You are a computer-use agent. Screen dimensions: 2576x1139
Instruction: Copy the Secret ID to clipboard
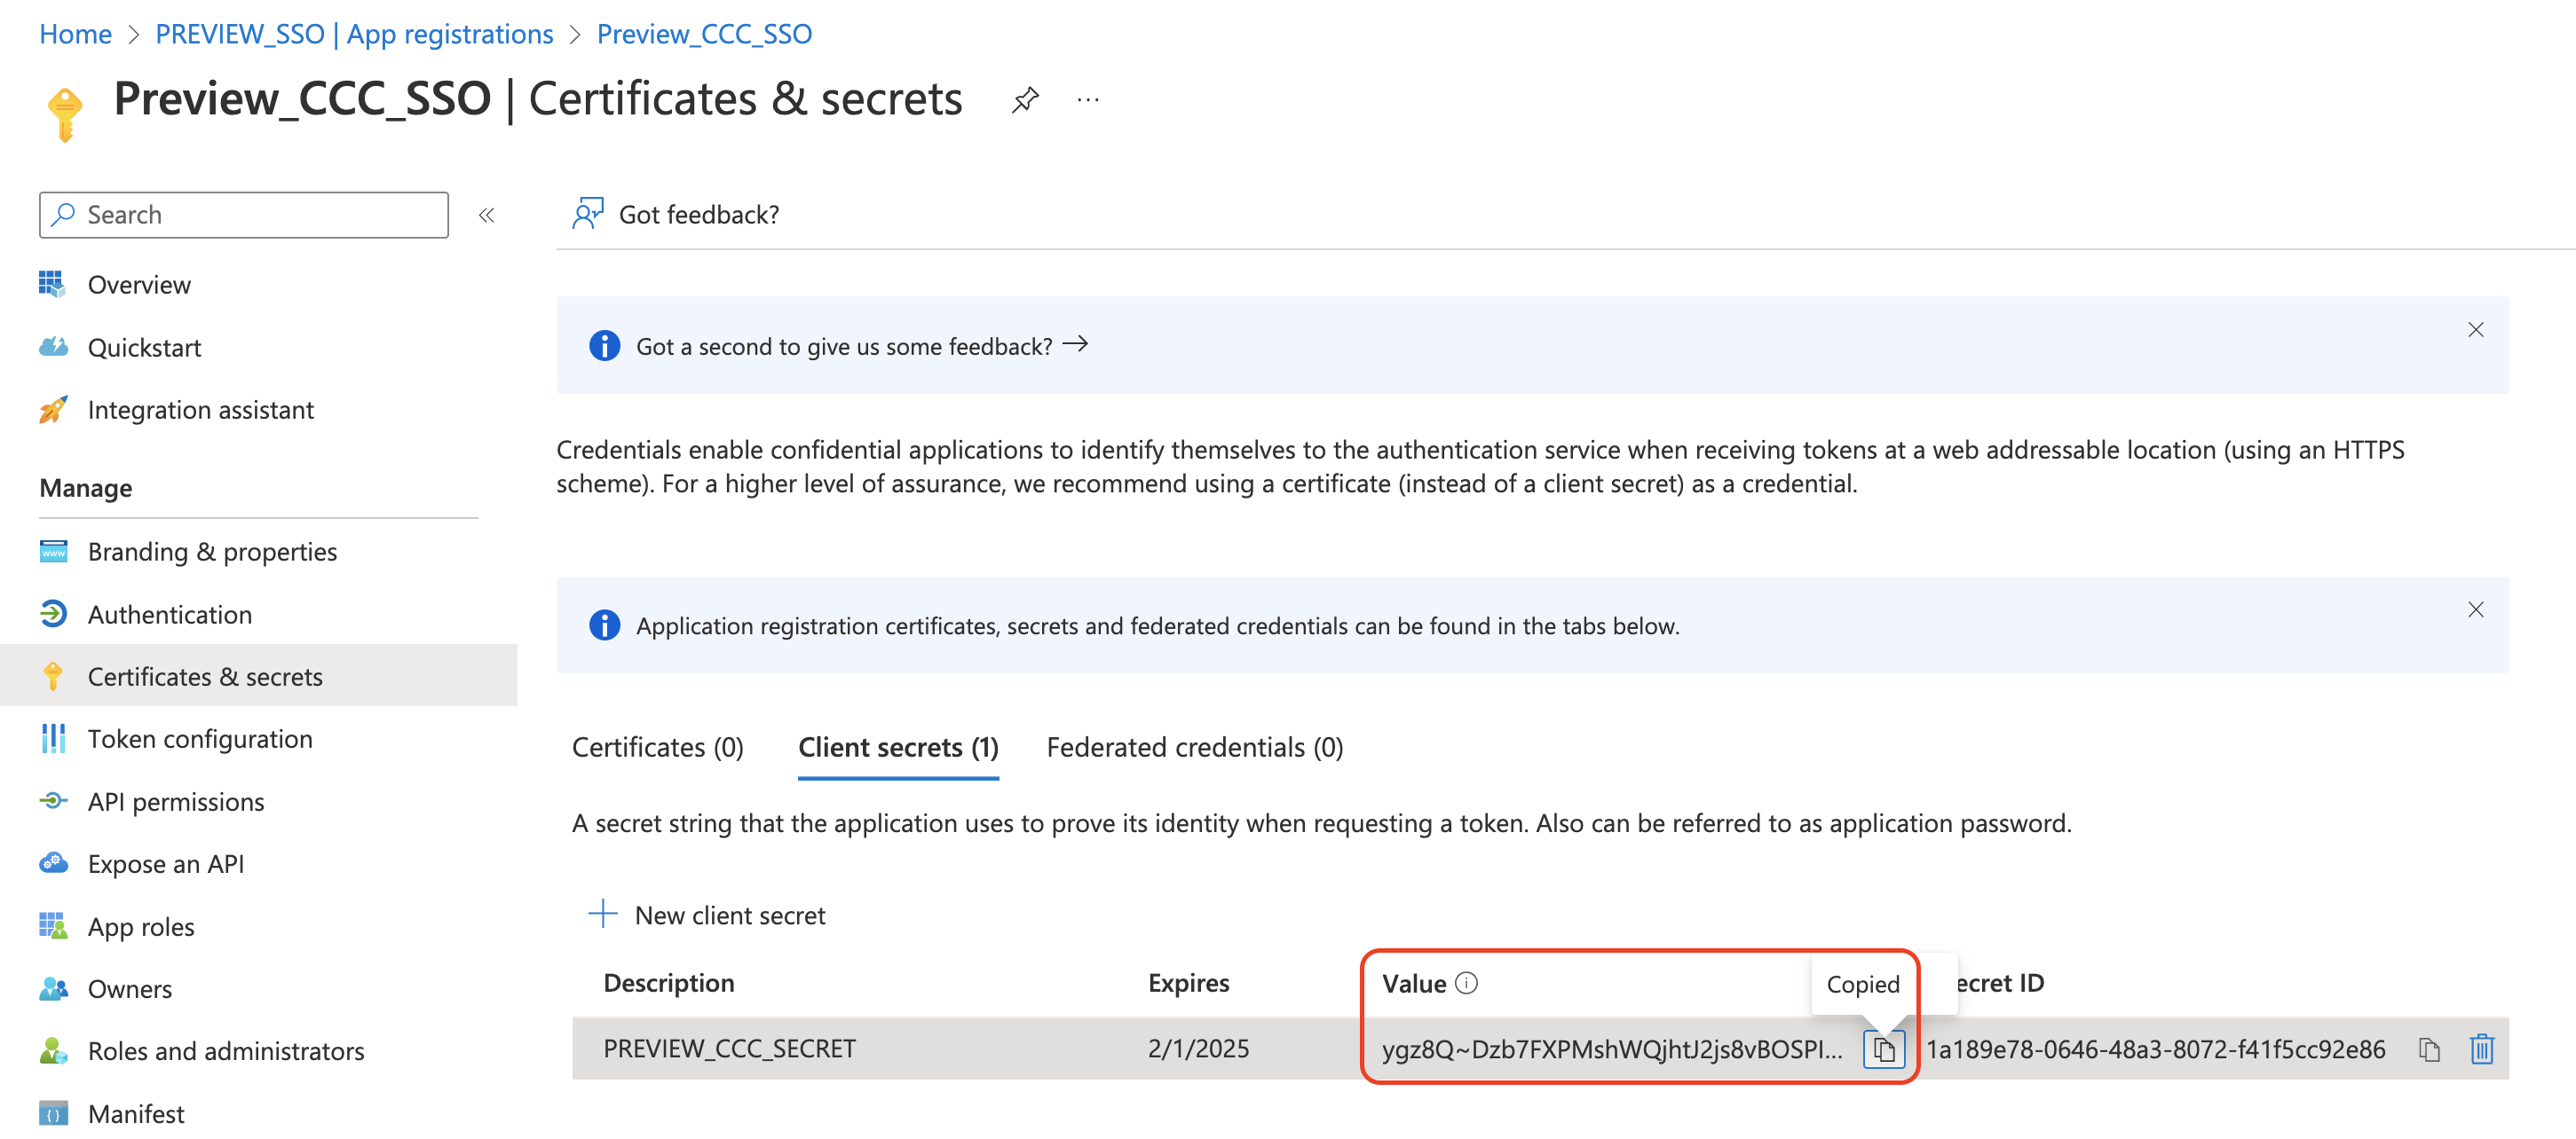click(x=2429, y=1049)
